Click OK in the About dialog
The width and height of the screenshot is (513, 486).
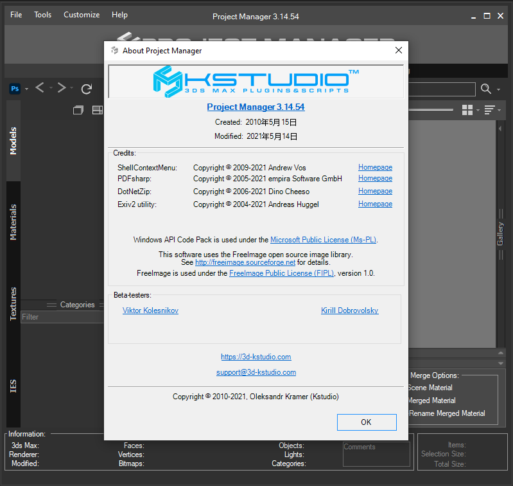click(x=367, y=422)
